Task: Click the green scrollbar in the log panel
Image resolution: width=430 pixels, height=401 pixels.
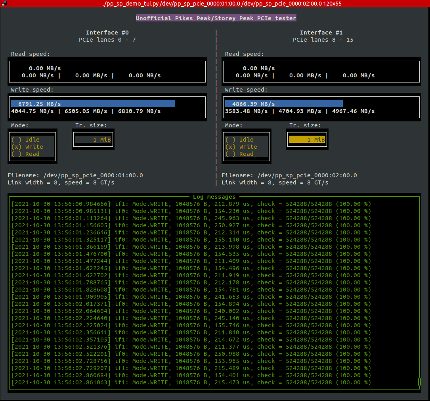Action: 419,382
